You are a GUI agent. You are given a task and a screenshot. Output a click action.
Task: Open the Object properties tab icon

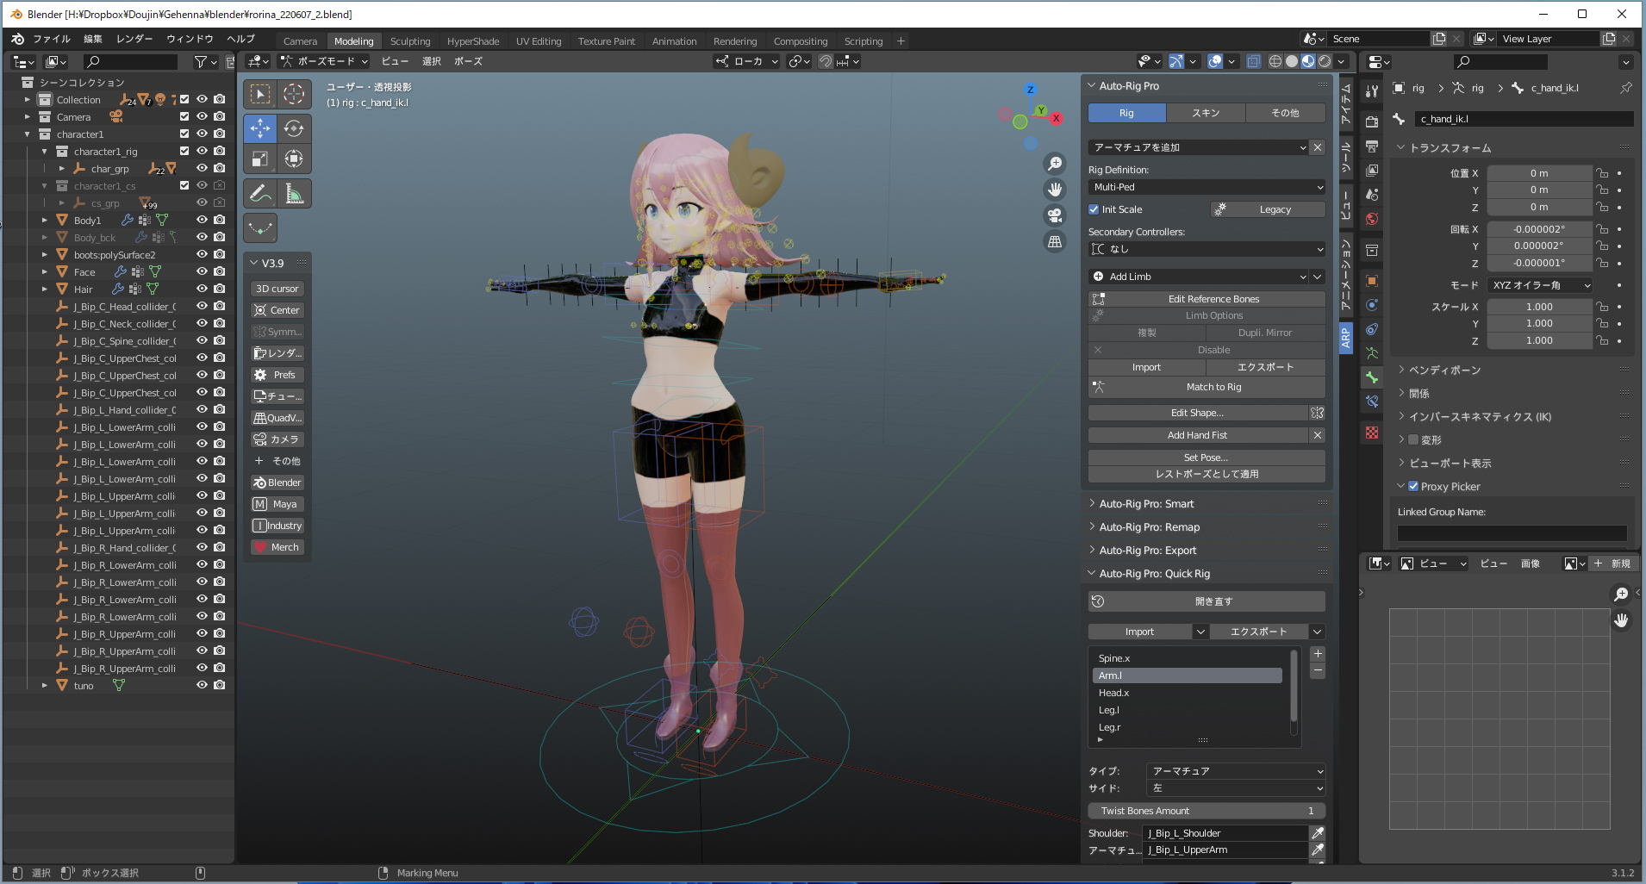click(x=1372, y=281)
